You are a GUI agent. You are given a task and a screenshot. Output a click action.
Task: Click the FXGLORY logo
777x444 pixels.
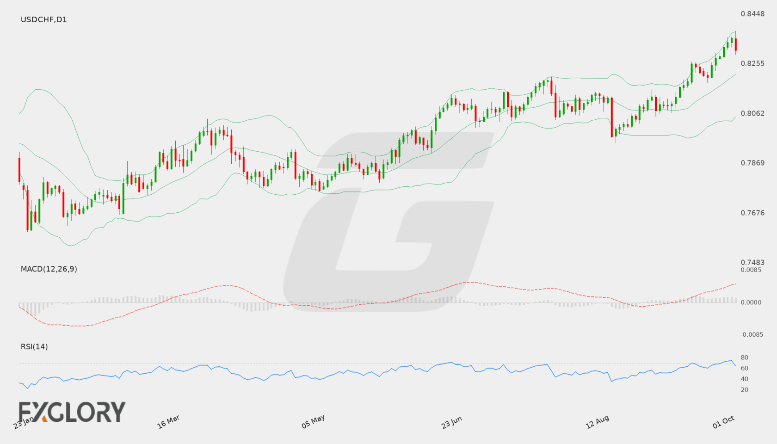(72, 412)
